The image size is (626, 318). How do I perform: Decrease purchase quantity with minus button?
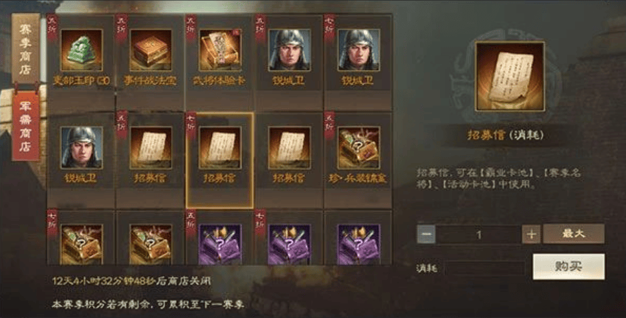coord(426,234)
